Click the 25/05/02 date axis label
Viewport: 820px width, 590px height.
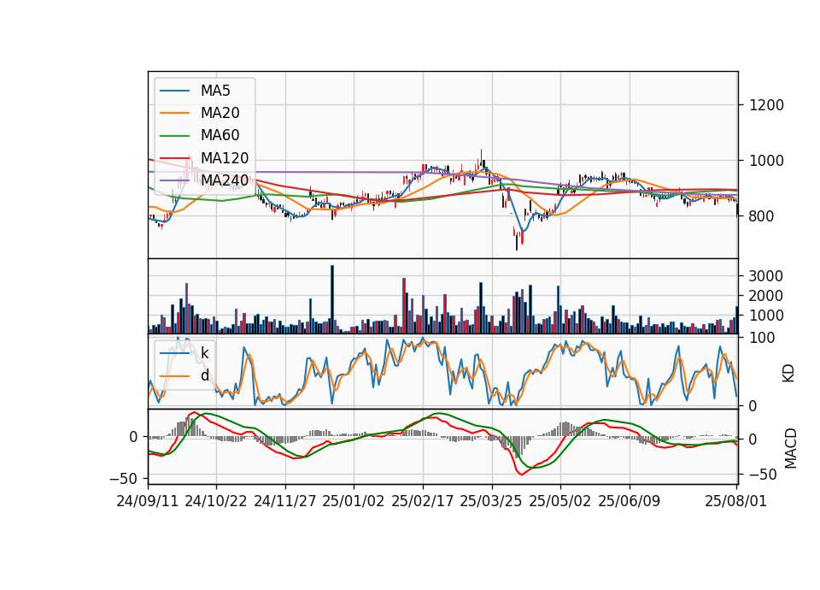(560, 501)
